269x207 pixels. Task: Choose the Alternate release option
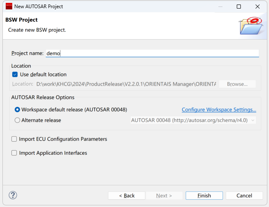pos(18,120)
